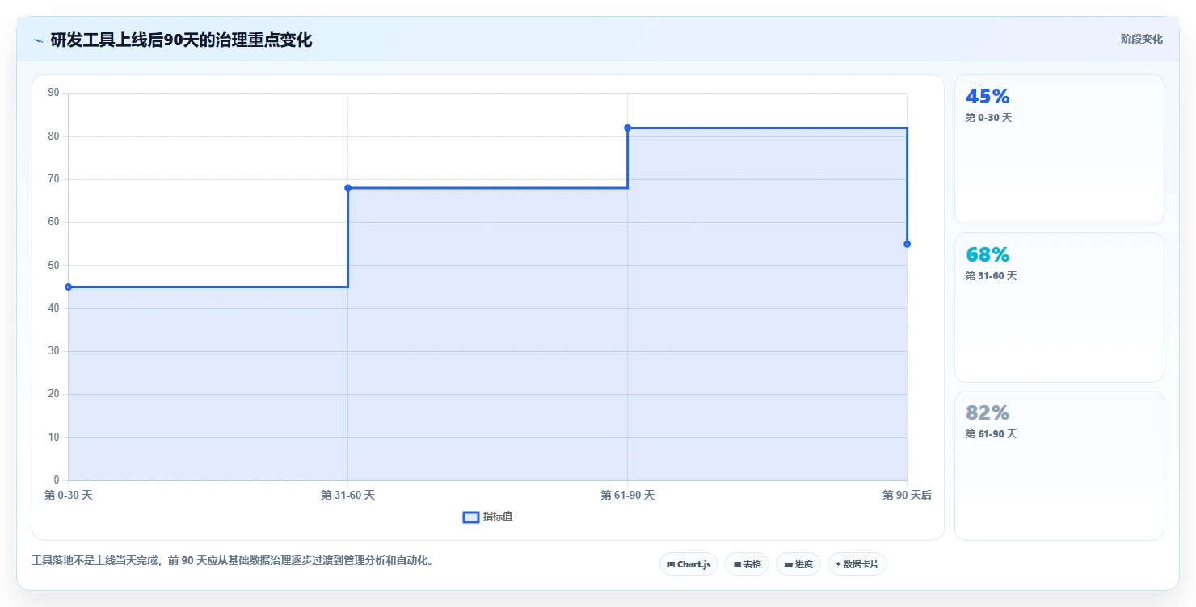Open the 68% 第 31-60 天 card
Screen dimensions: 1196x607
pos(1059,308)
